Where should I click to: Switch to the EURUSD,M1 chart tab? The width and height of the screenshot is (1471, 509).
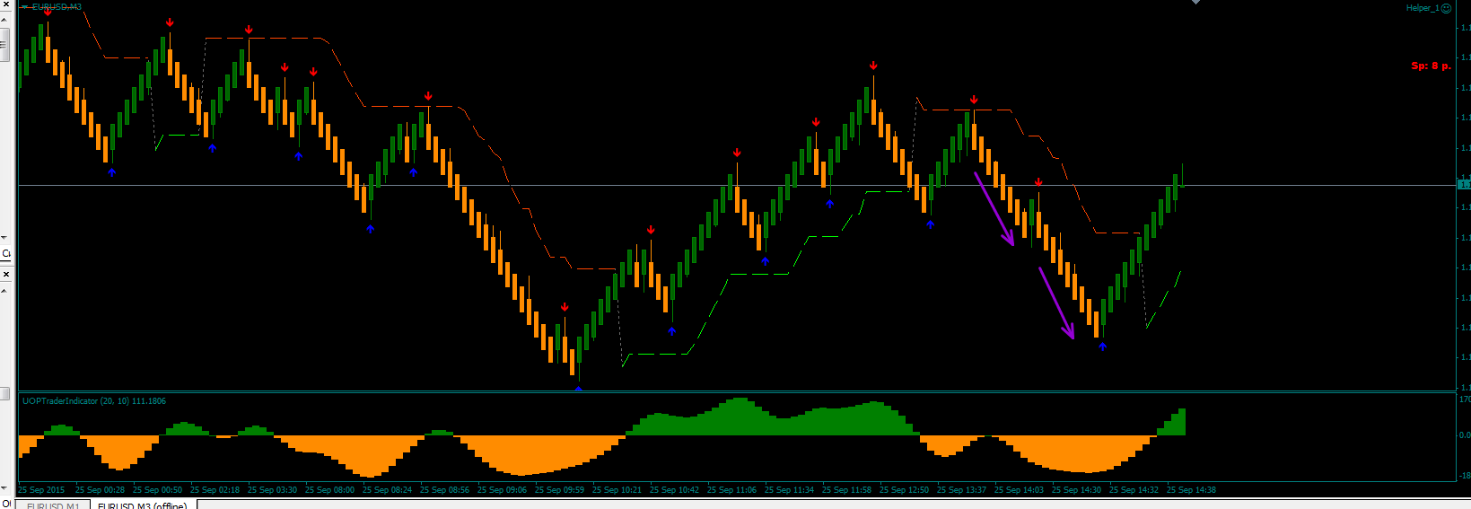(53, 505)
